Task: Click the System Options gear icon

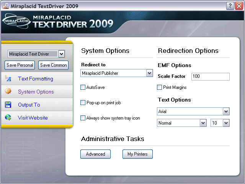Action: click(8, 91)
